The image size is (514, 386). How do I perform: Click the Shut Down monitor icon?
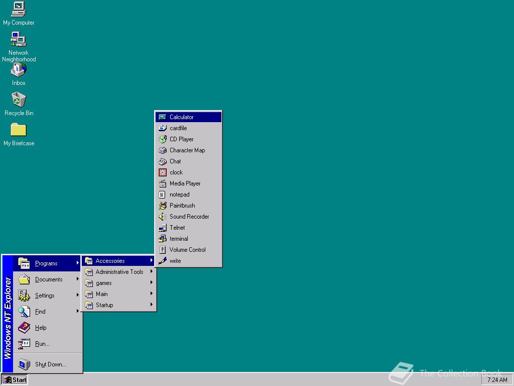coord(24,364)
